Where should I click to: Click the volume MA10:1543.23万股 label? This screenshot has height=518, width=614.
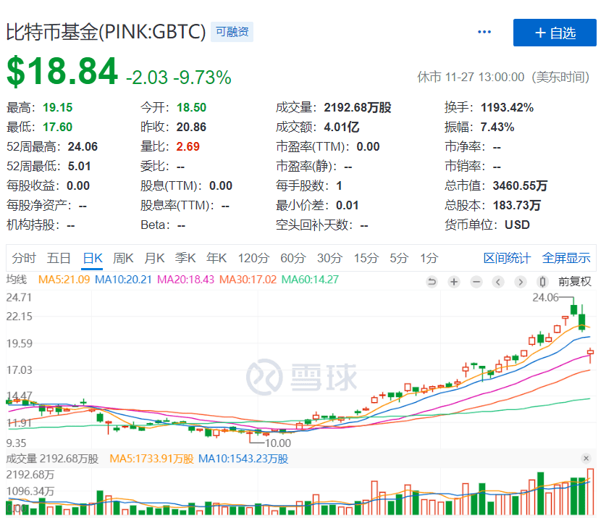(x=243, y=459)
